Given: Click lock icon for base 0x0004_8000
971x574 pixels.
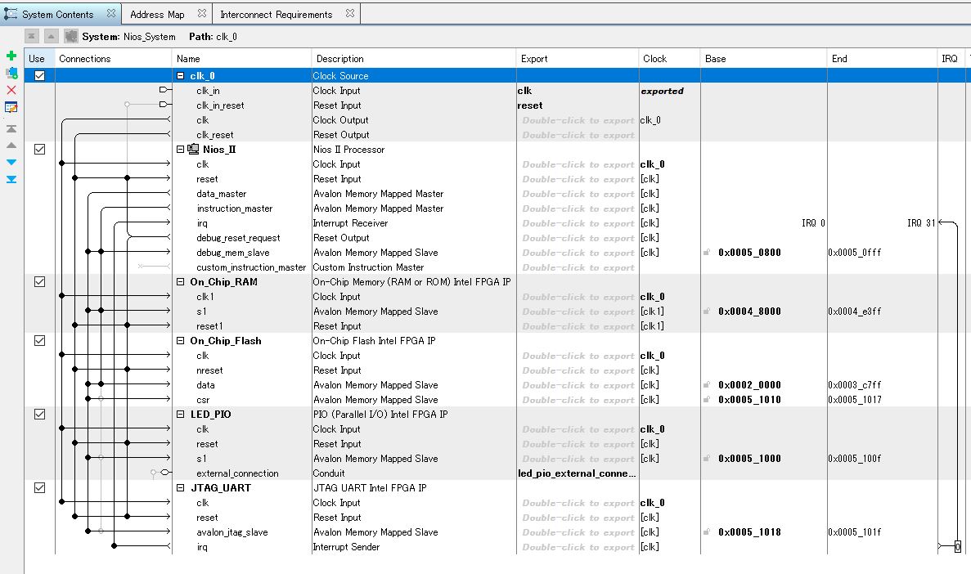Looking at the screenshot, I should (707, 311).
